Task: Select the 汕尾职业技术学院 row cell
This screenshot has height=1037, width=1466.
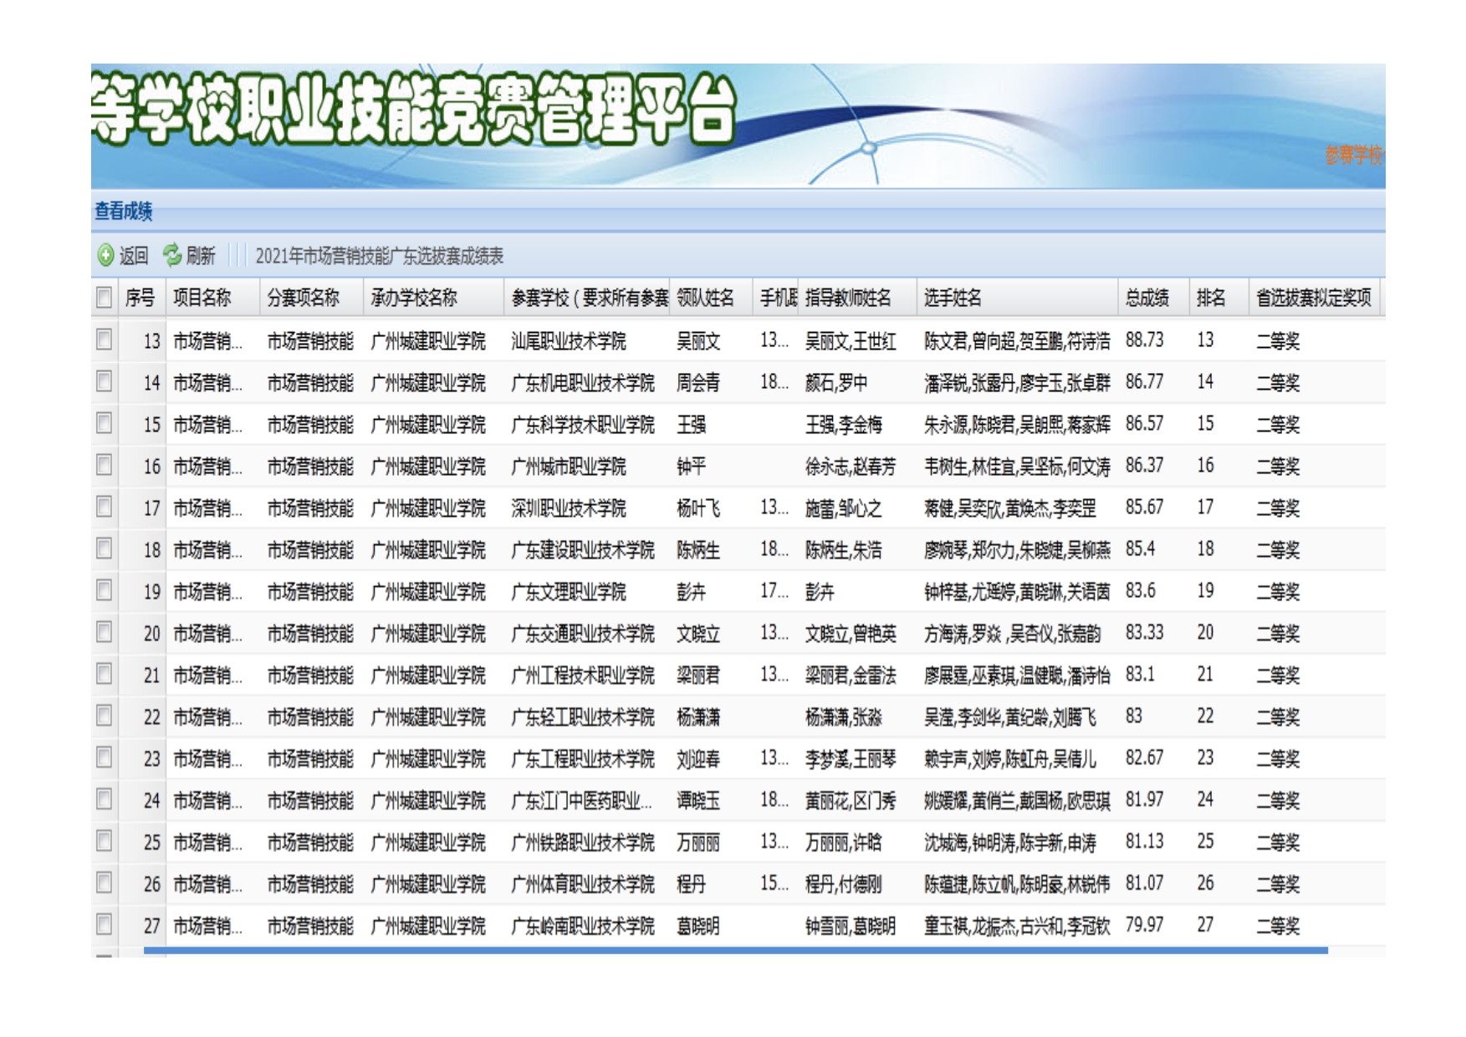Action: (x=569, y=341)
